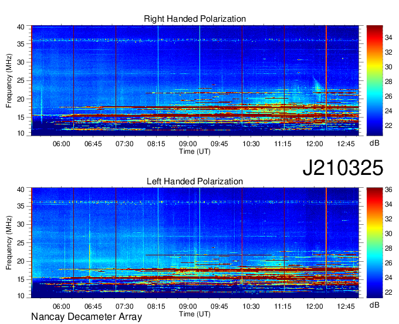The width and height of the screenshot is (399, 324).
Task: Select the large "J210325" observation label
Action: [343, 168]
